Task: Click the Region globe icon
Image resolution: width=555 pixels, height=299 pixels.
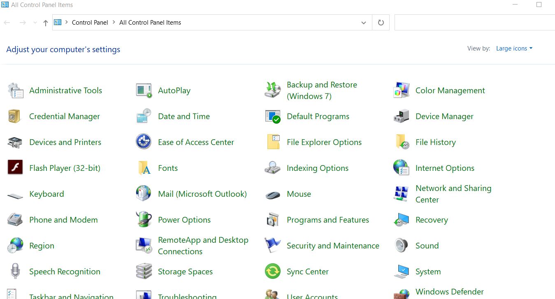Action: point(15,246)
